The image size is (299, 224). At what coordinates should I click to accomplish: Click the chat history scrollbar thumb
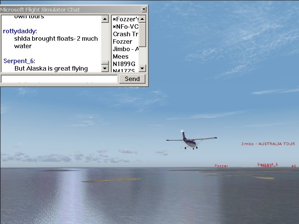pos(105,63)
